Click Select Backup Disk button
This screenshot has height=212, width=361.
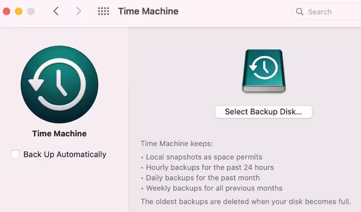point(263,112)
